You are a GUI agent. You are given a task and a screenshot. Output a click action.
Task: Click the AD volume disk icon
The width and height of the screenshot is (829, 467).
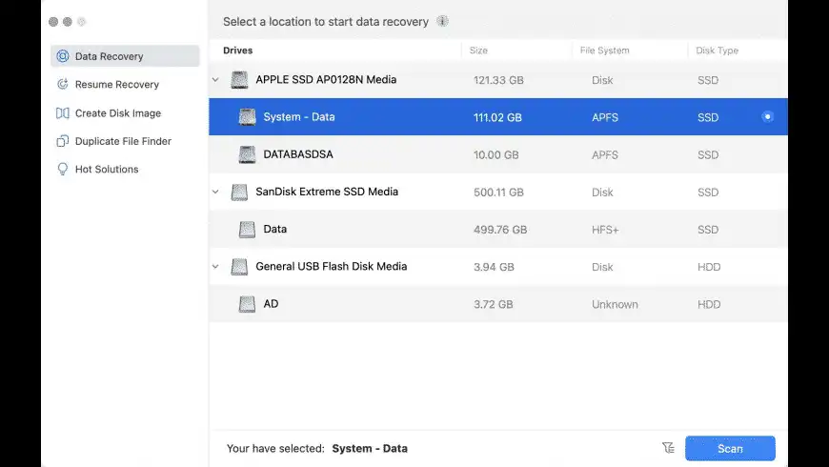point(247,304)
